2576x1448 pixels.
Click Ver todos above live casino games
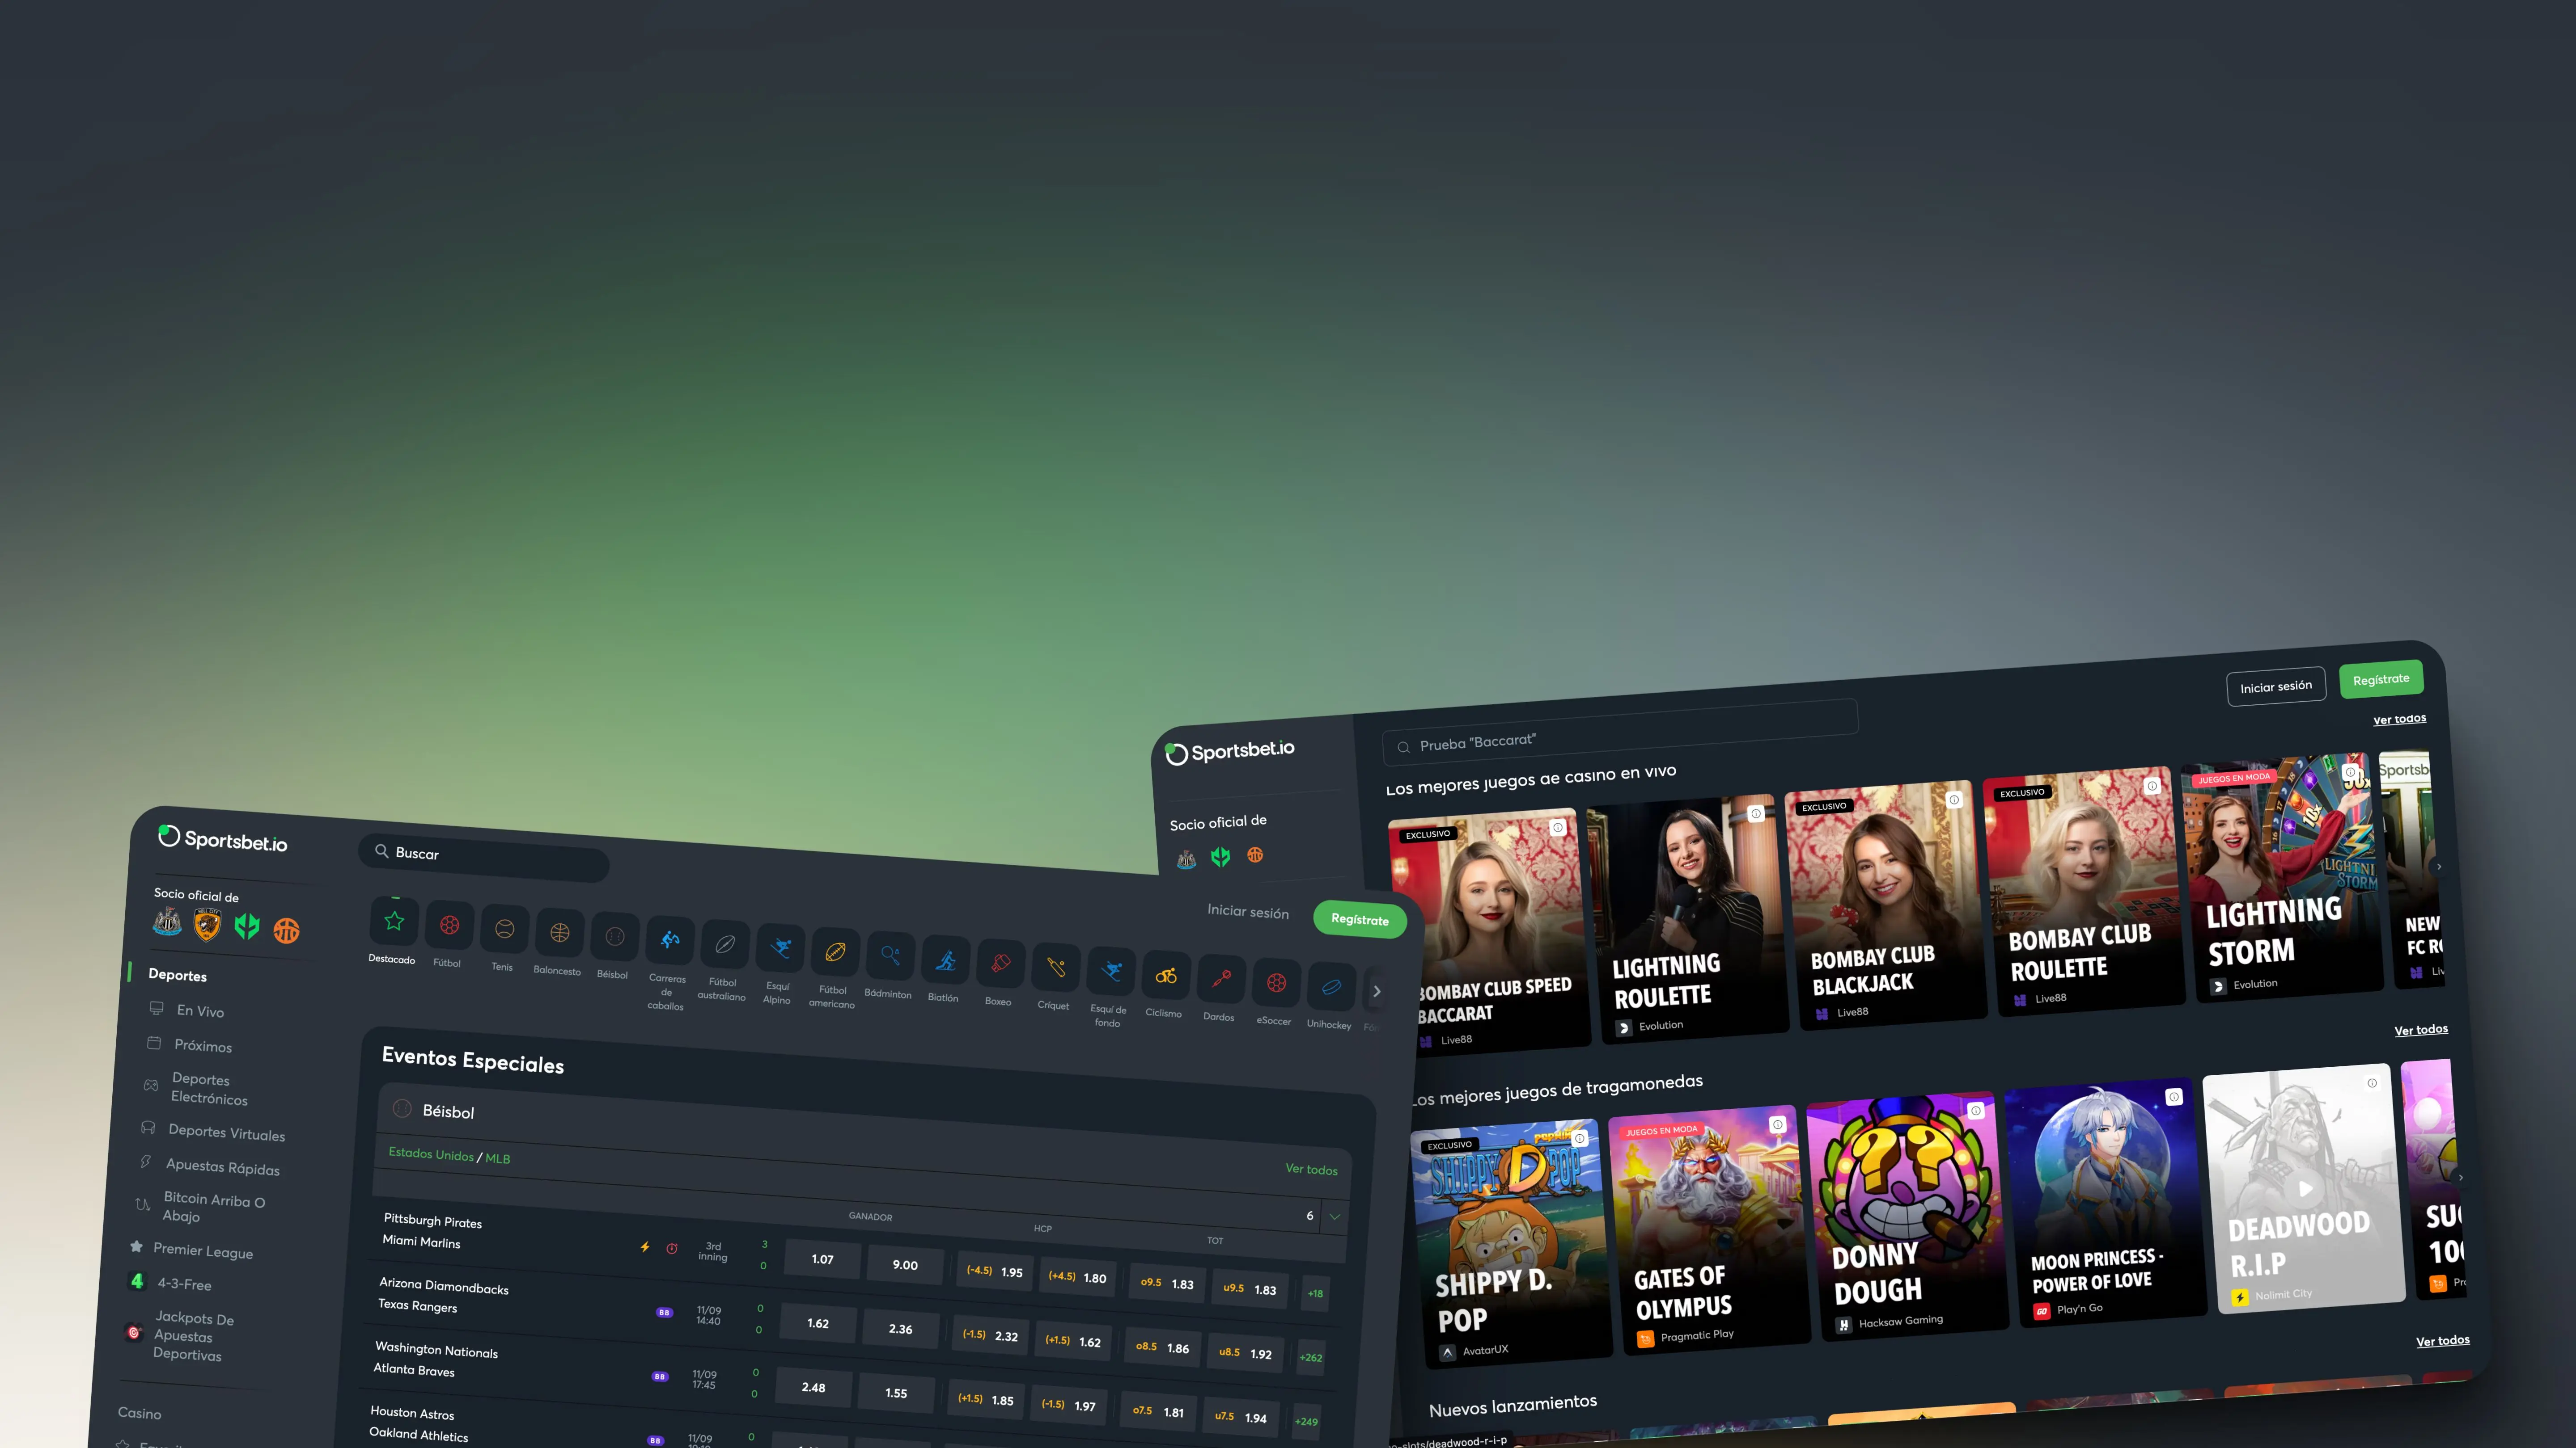2399,719
